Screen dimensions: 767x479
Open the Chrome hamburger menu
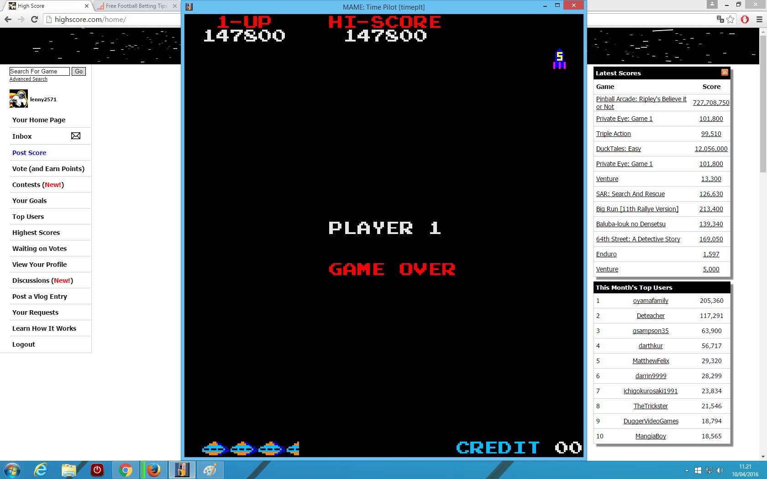pyautogui.click(x=759, y=19)
